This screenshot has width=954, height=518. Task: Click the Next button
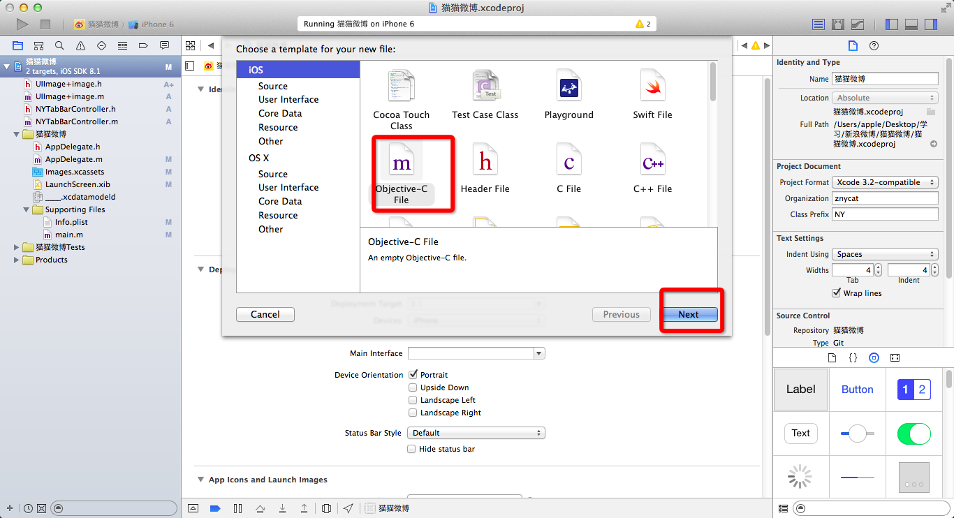click(689, 314)
